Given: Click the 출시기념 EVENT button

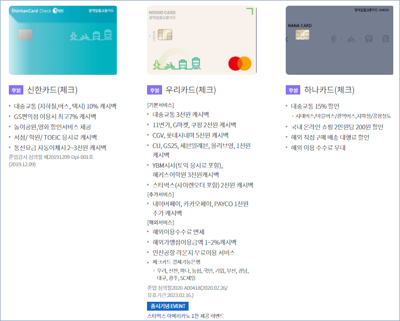Looking at the screenshot, I should click(168, 306).
